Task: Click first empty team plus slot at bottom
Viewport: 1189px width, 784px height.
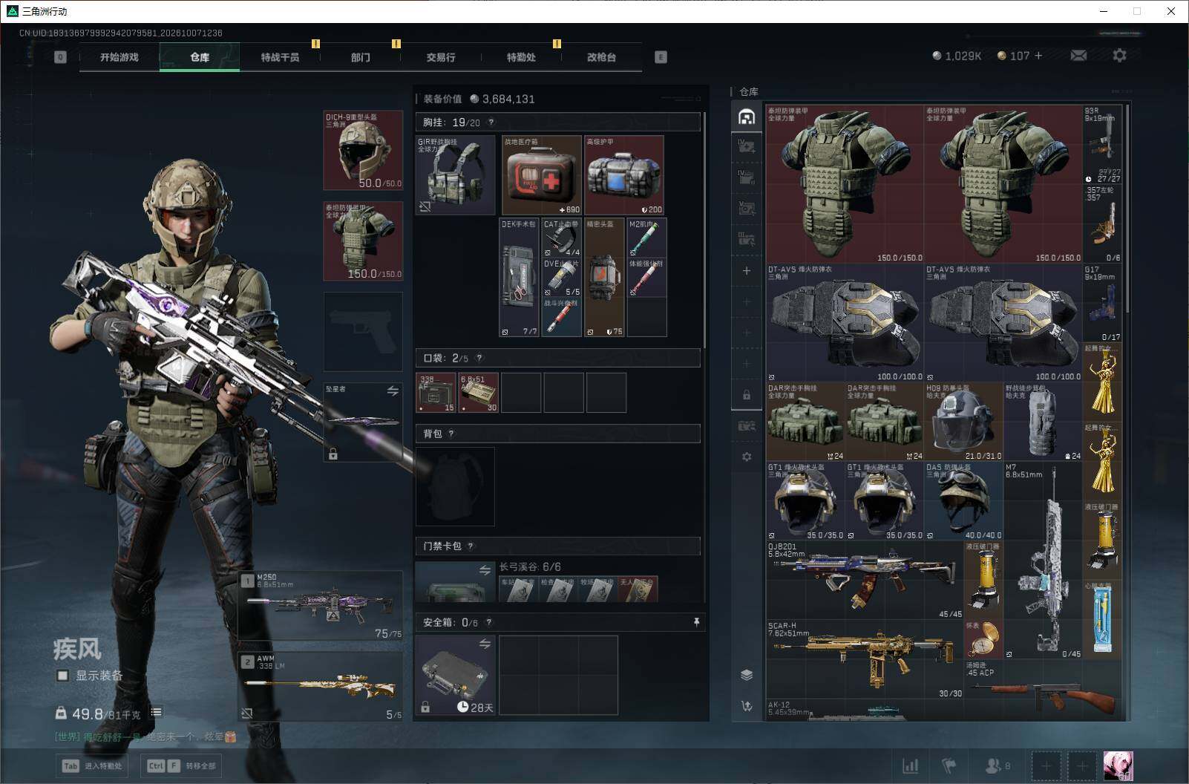Action: click(x=1046, y=765)
